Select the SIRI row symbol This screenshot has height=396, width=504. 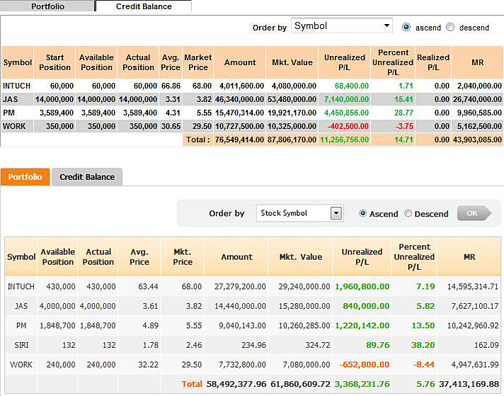(x=21, y=346)
